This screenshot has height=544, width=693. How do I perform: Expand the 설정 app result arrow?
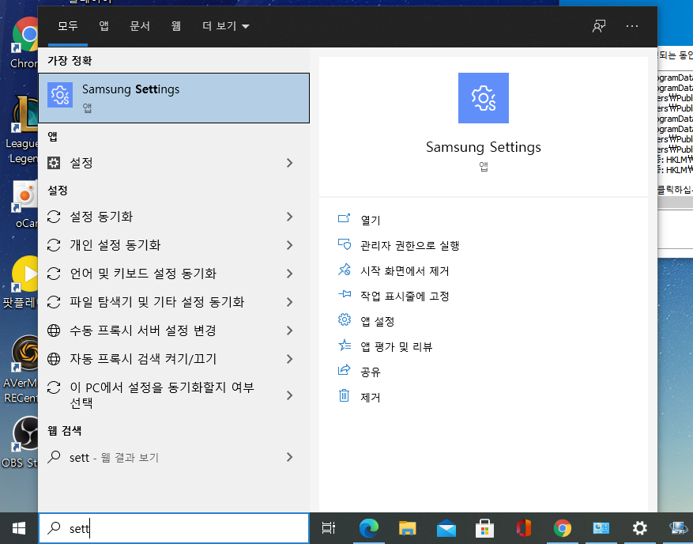pyautogui.click(x=289, y=163)
